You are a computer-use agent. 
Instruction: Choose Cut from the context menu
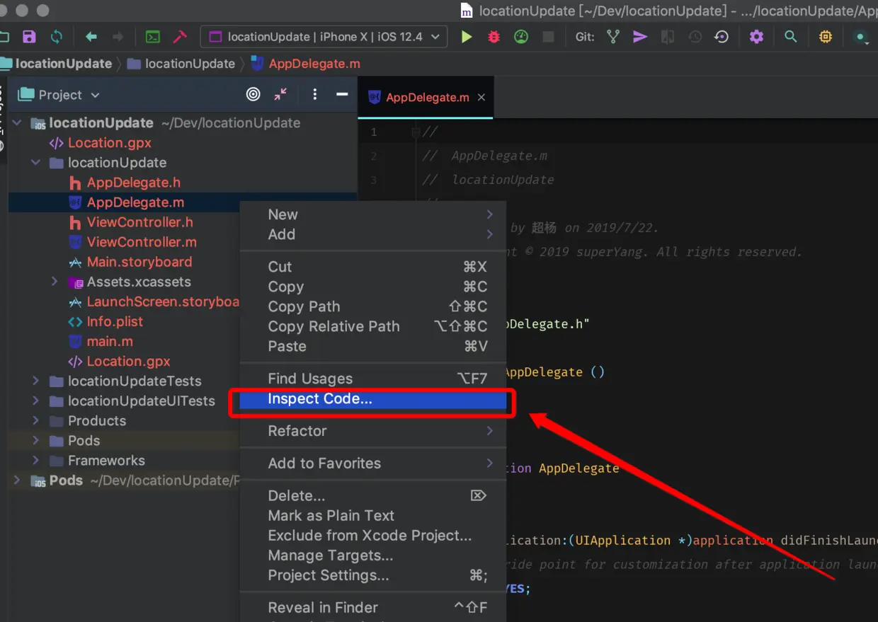pos(373,267)
